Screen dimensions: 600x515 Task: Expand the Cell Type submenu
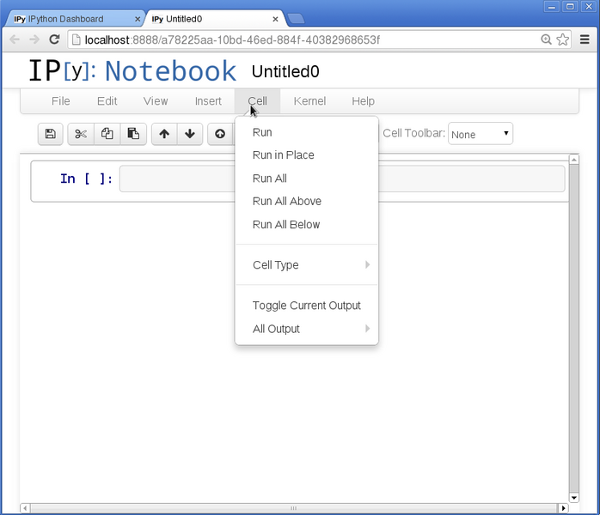tap(307, 264)
